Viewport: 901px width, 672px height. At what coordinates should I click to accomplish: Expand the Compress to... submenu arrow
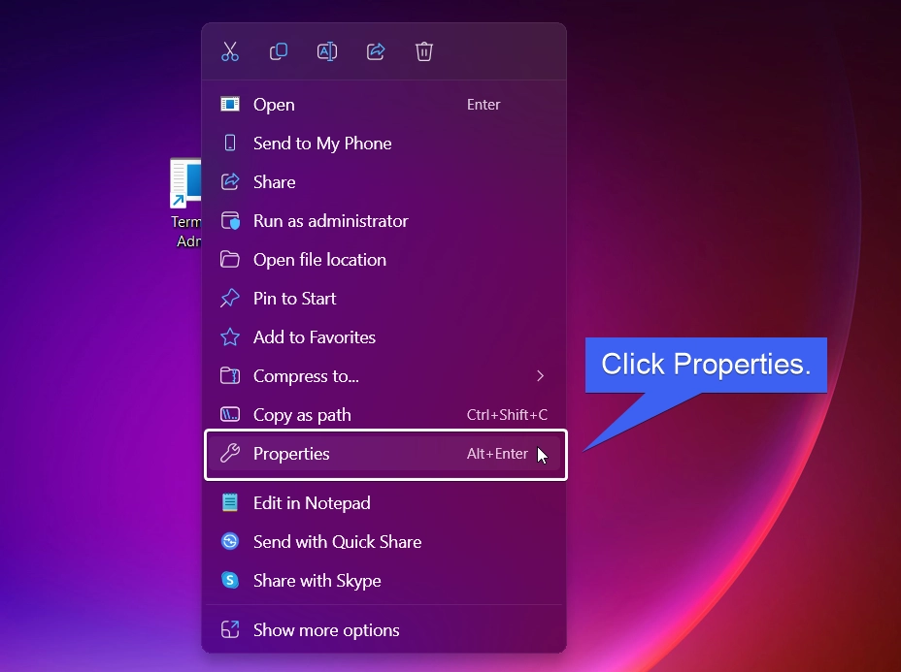(x=540, y=376)
